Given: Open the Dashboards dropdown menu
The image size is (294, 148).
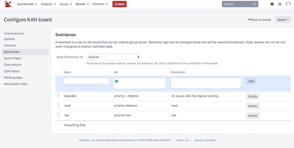Looking at the screenshot, I should click(27, 4).
